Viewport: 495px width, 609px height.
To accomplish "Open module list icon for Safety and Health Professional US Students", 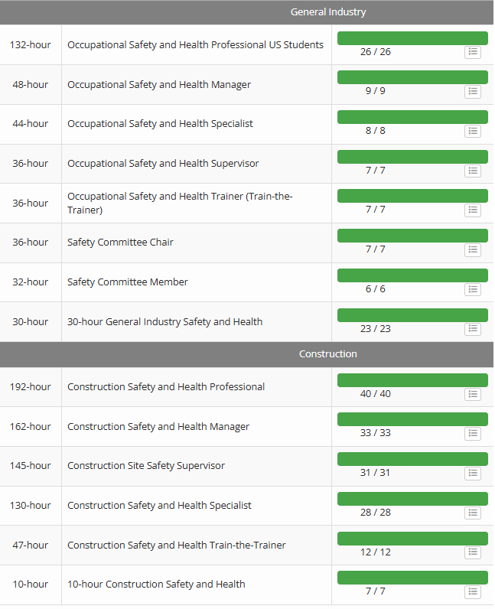I will [x=473, y=52].
